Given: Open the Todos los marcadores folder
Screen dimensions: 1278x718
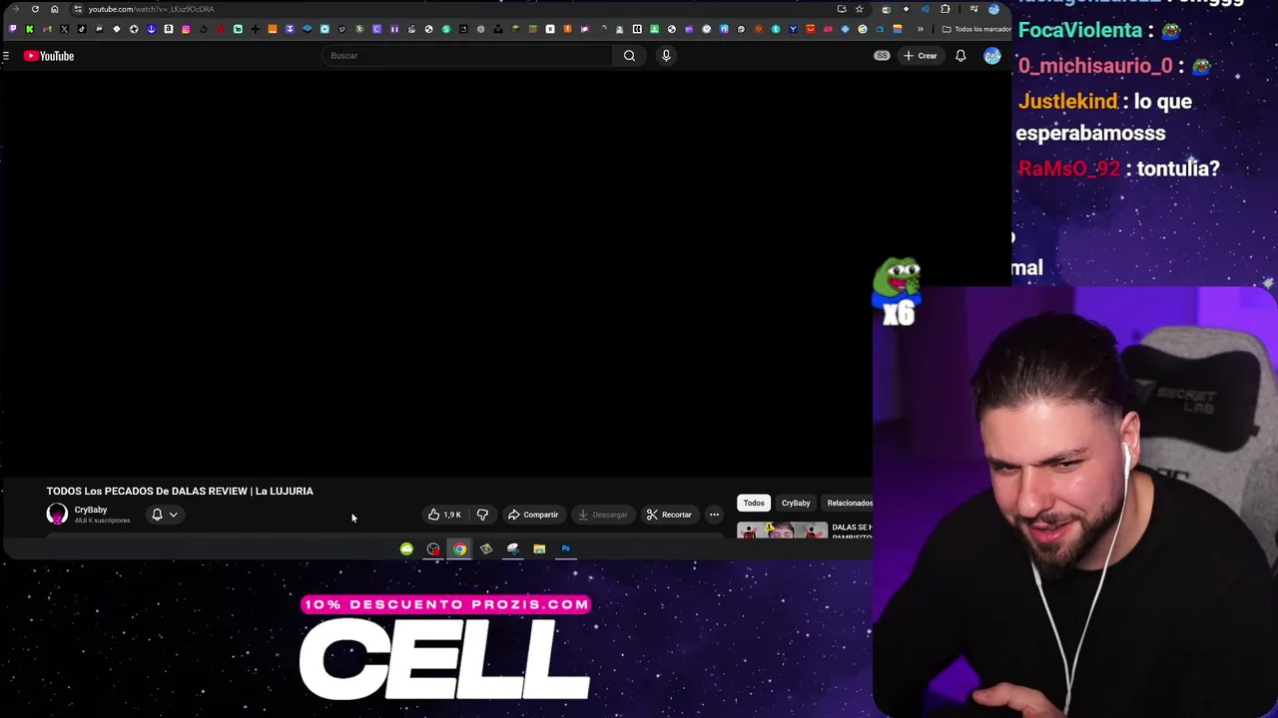Looking at the screenshot, I should (x=976, y=29).
